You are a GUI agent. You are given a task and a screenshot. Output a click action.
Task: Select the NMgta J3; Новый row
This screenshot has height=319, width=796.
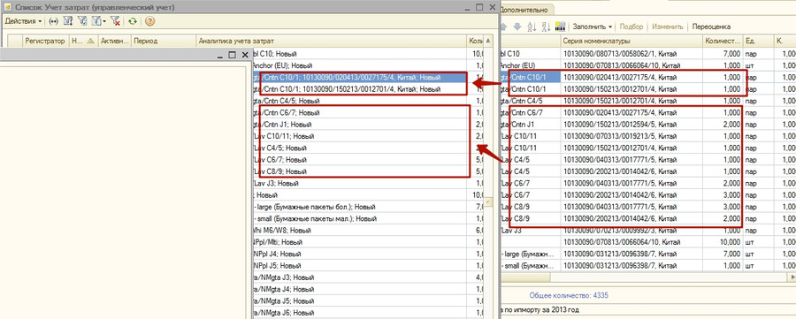[360, 277]
